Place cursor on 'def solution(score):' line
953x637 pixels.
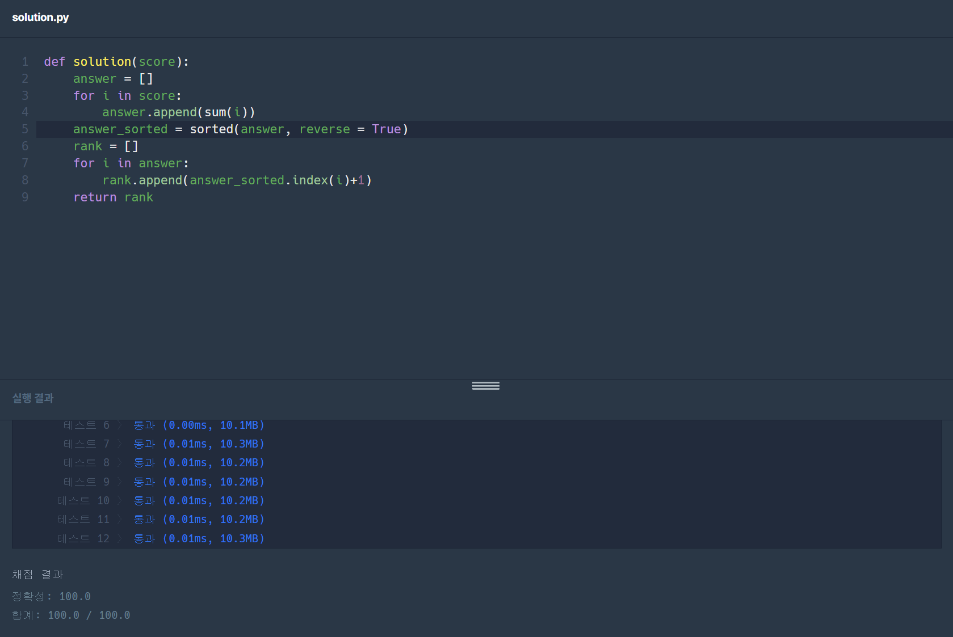click(x=116, y=62)
